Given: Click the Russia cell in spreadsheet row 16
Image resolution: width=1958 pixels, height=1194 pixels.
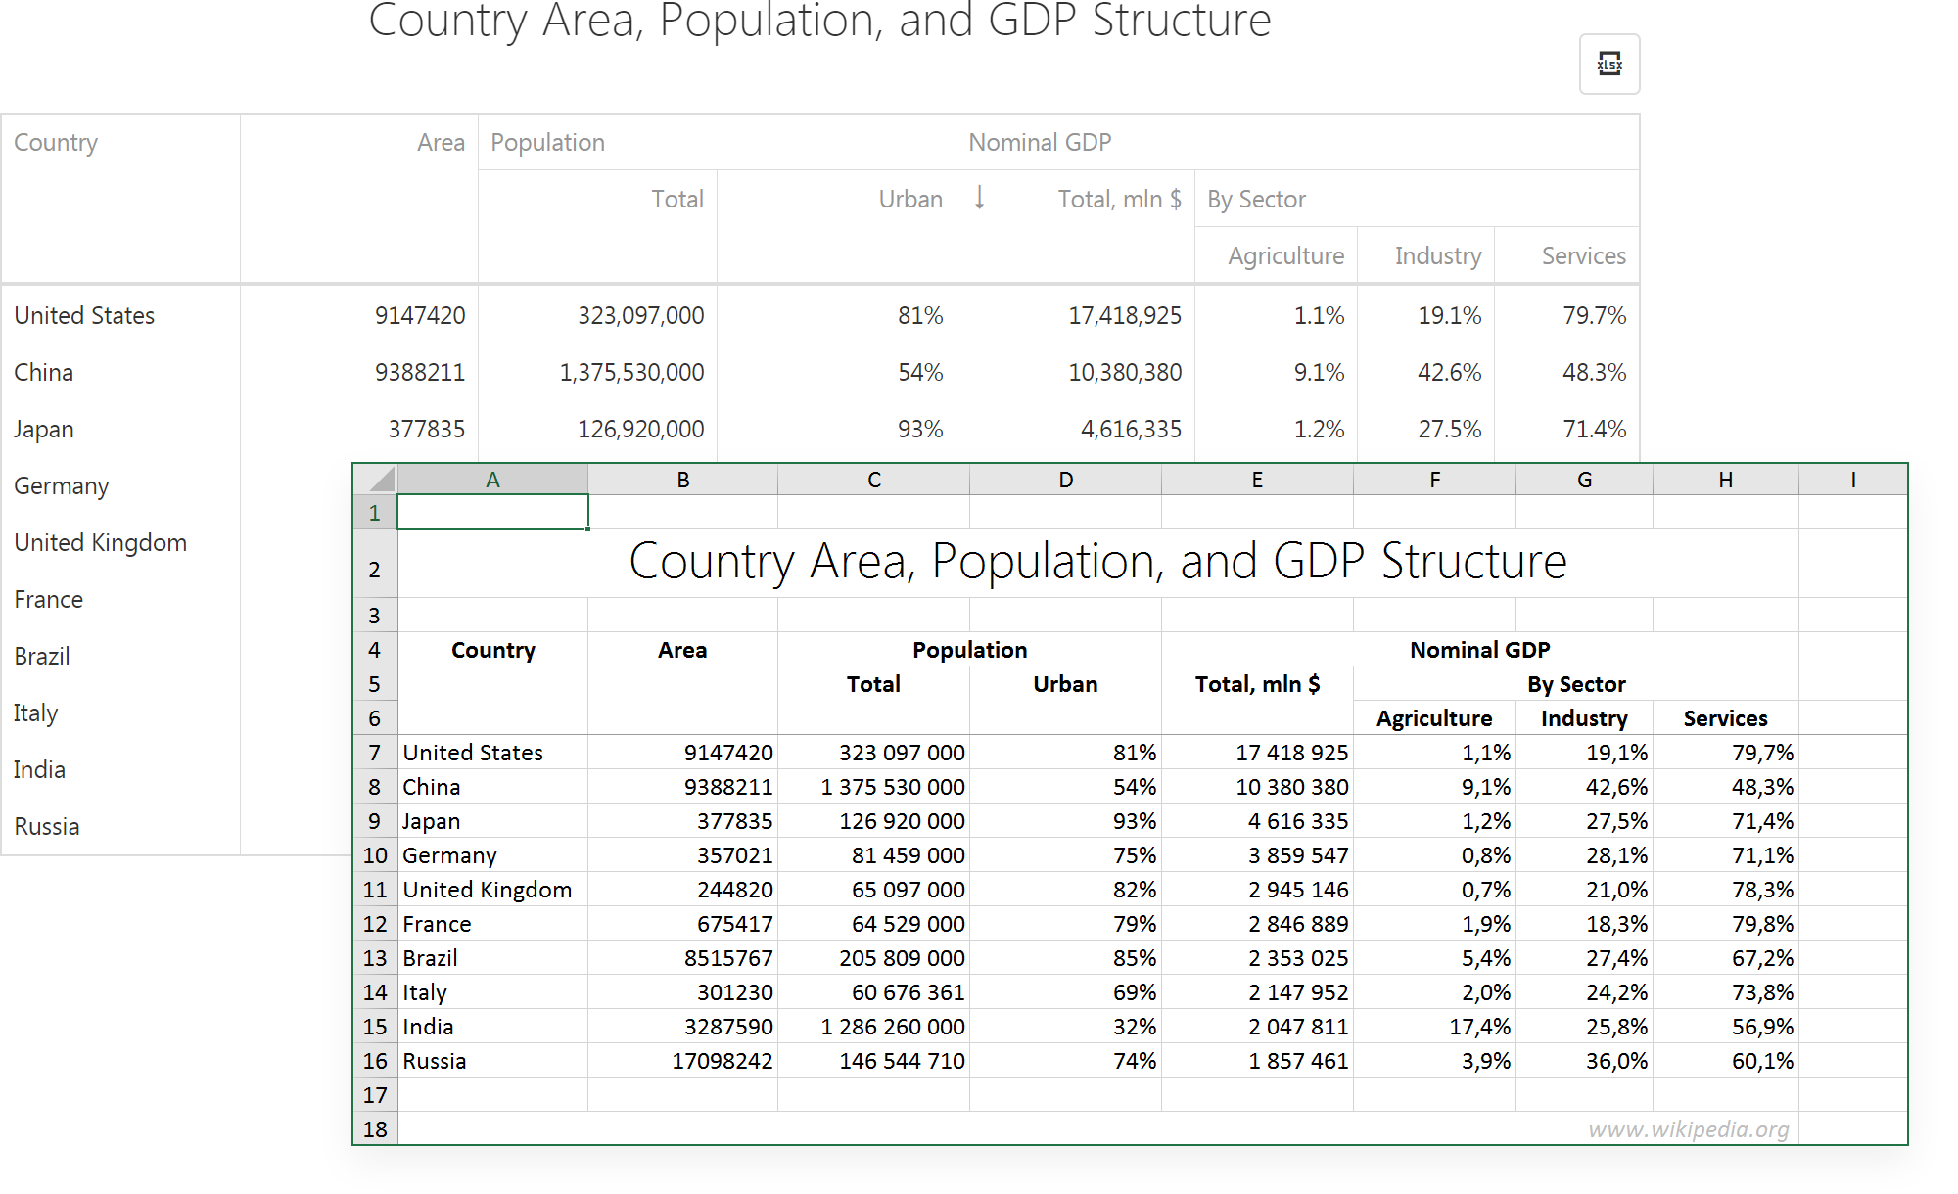Looking at the screenshot, I should (492, 1060).
